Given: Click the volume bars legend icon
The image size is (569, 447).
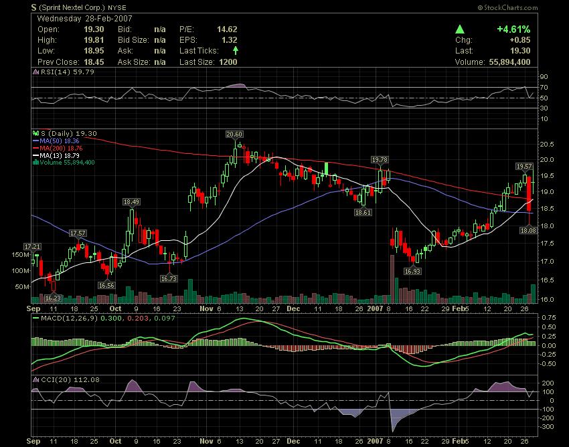Looking at the screenshot, I should [x=35, y=163].
